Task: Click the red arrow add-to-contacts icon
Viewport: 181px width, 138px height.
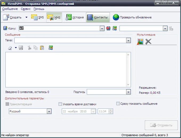Action: point(108,28)
